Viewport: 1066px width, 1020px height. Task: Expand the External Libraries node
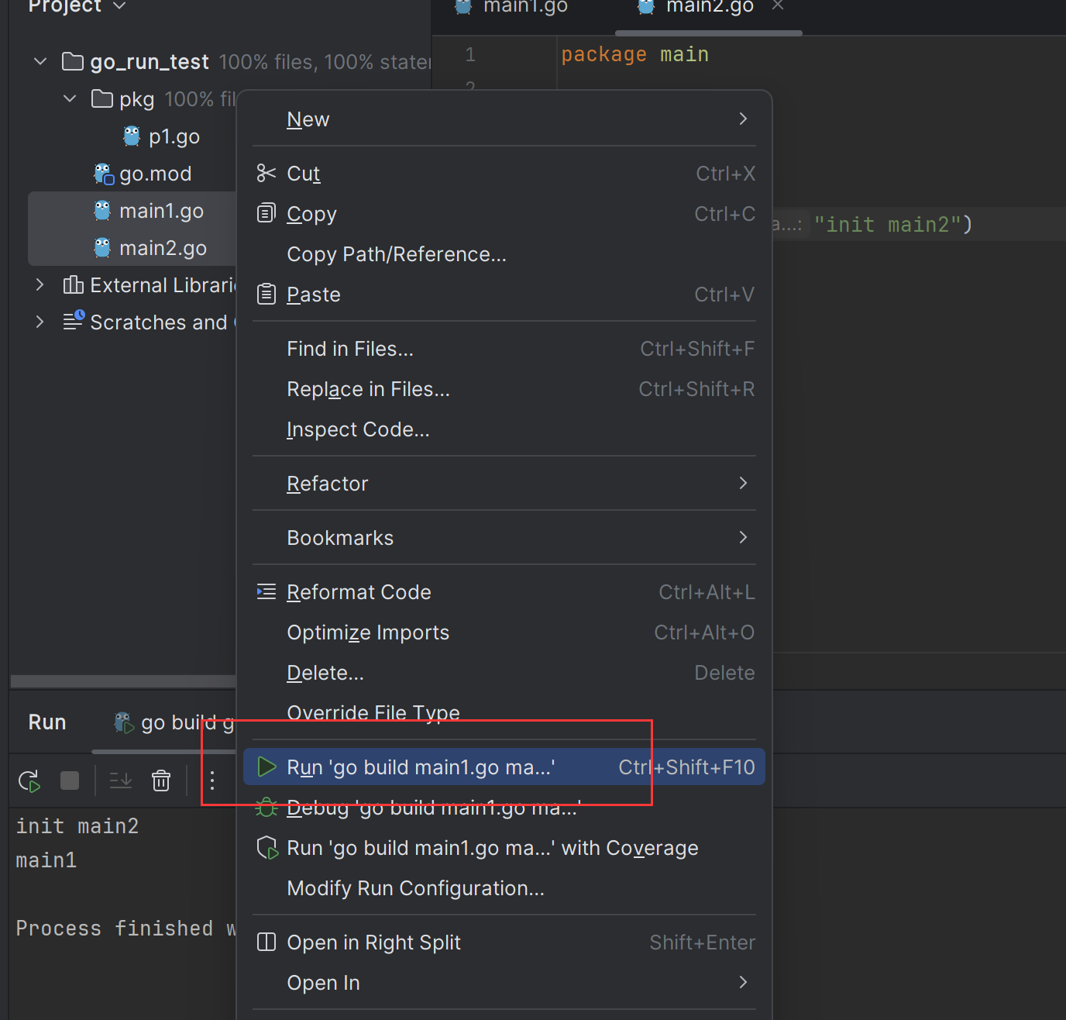click(40, 285)
